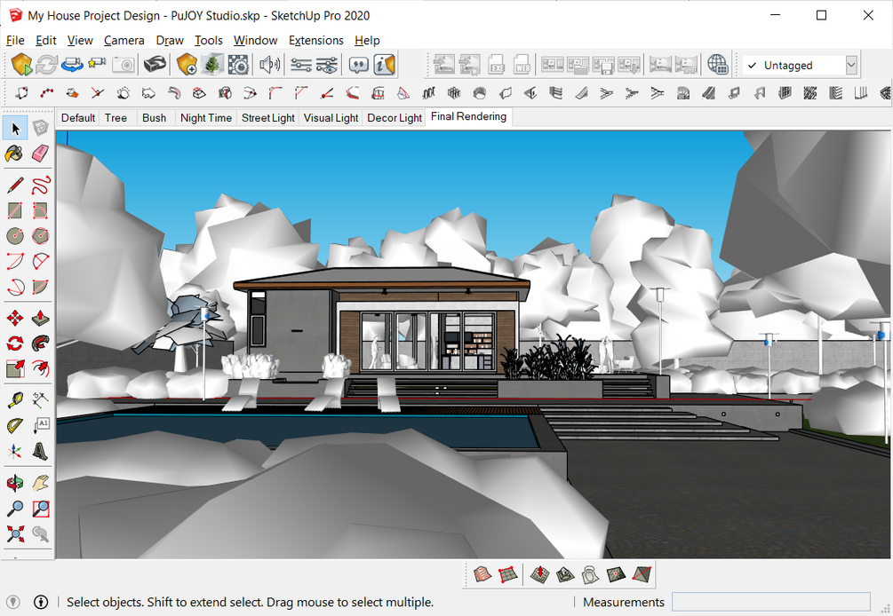Select the Pie arc tool
Viewport: 893px width, 616px height.
41,286
